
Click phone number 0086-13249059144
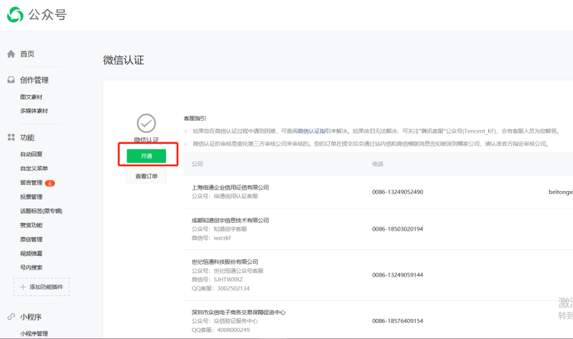pyautogui.click(x=398, y=275)
